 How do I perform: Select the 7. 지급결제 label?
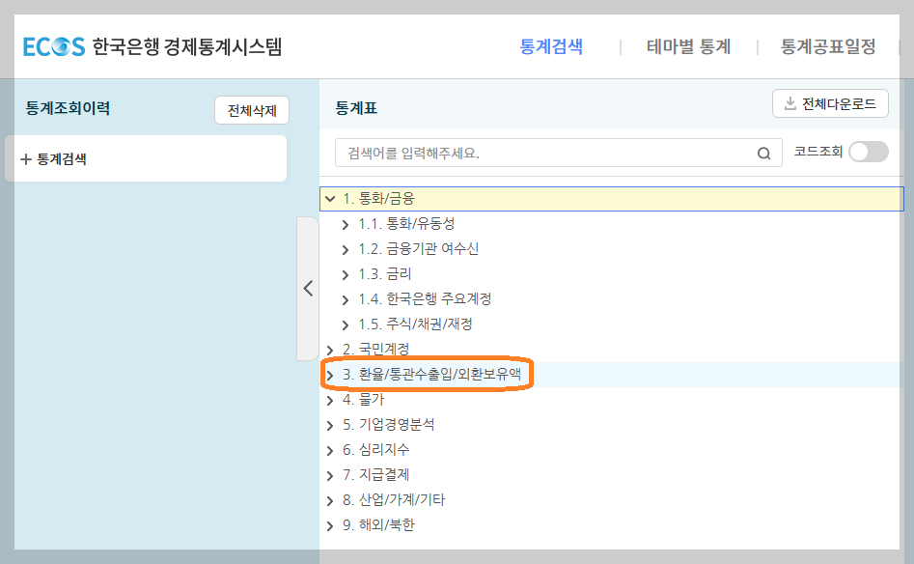pos(376,475)
